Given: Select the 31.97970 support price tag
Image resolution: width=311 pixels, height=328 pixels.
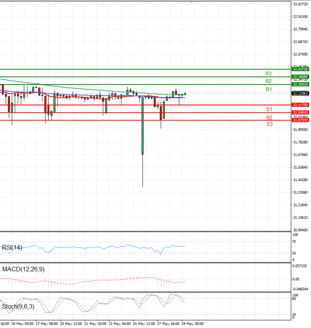Looking at the screenshot, I should (x=300, y=120).
